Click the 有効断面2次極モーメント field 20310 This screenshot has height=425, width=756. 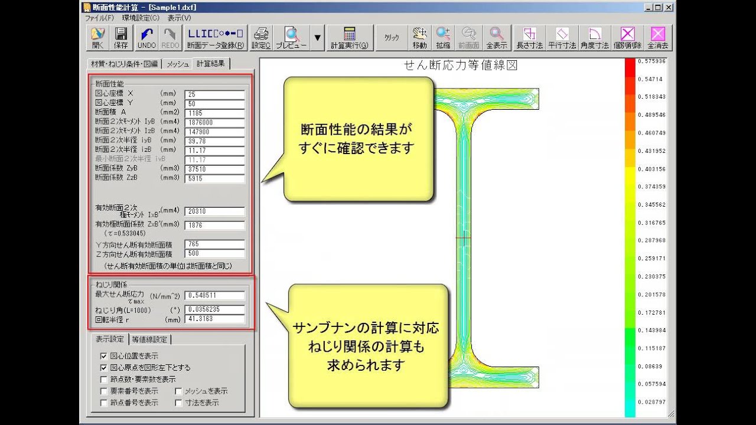[x=214, y=211]
